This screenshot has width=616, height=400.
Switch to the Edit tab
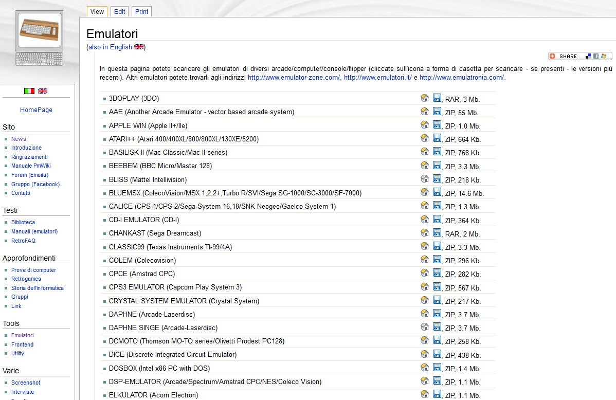(x=119, y=11)
